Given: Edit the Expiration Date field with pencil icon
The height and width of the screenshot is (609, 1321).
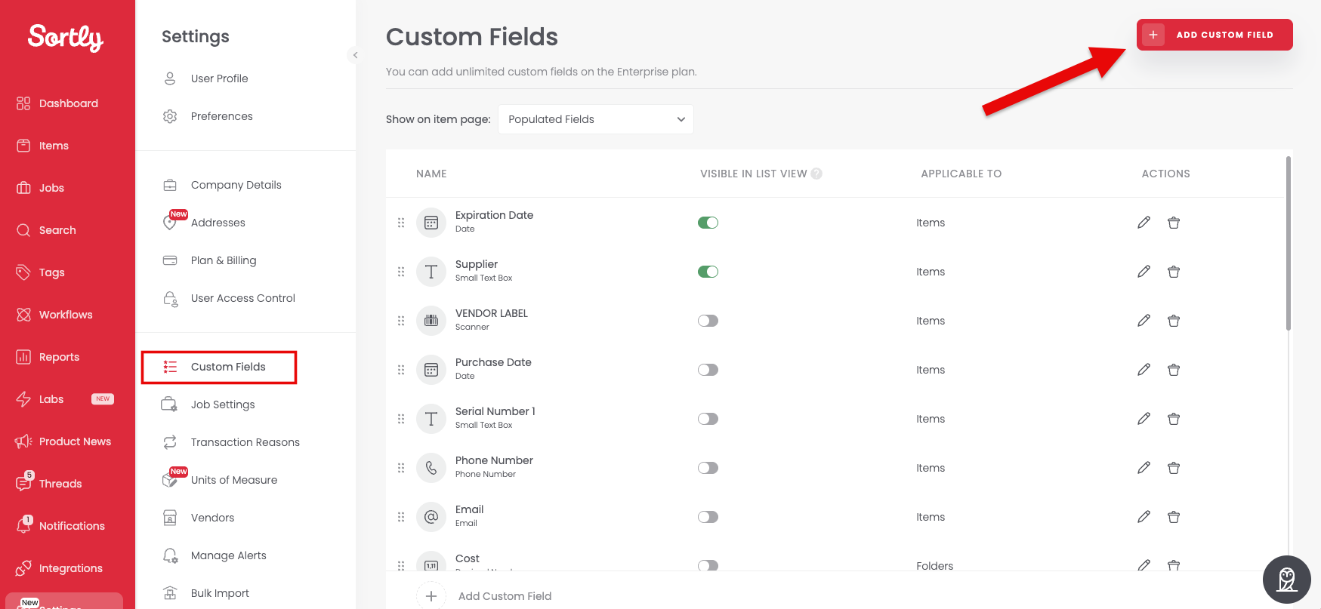Looking at the screenshot, I should point(1144,223).
